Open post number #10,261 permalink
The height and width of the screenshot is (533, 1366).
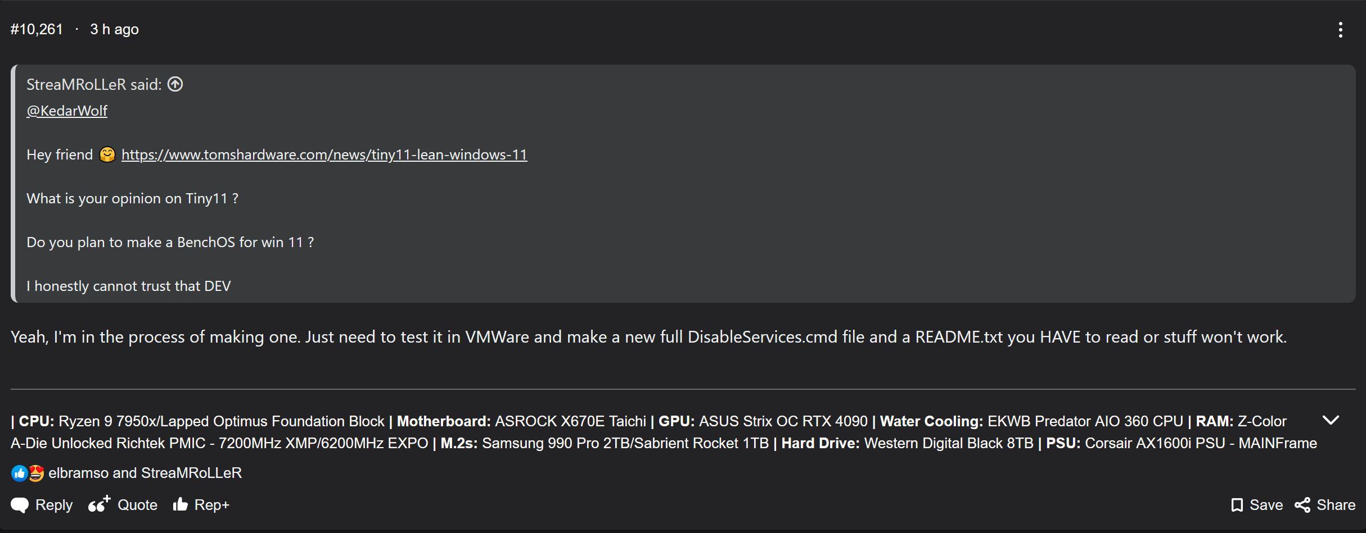[x=37, y=29]
